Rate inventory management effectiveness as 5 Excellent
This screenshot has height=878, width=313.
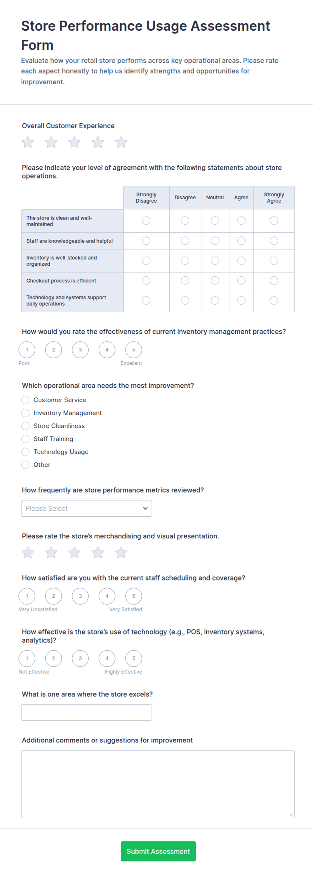coord(134,349)
